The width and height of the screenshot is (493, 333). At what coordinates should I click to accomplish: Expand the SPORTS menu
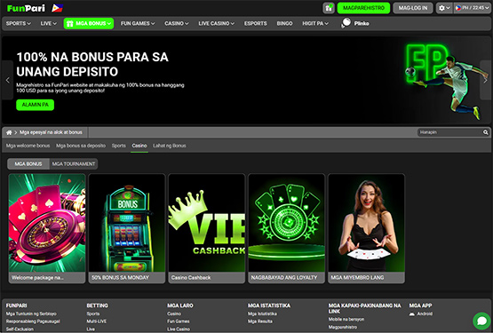point(19,23)
